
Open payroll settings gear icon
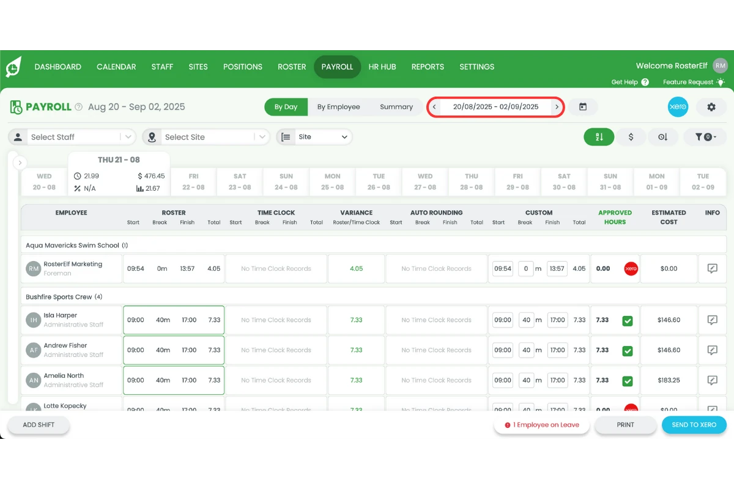pyautogui.click(x=711, y=107)
